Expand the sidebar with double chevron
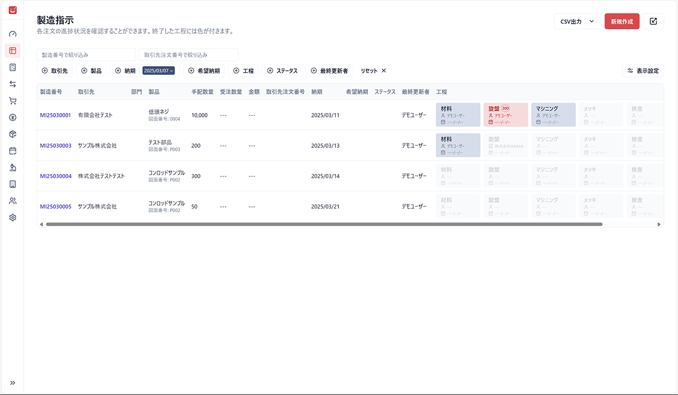The width and height of the screenshot is (678, 395). pos(12,383)
